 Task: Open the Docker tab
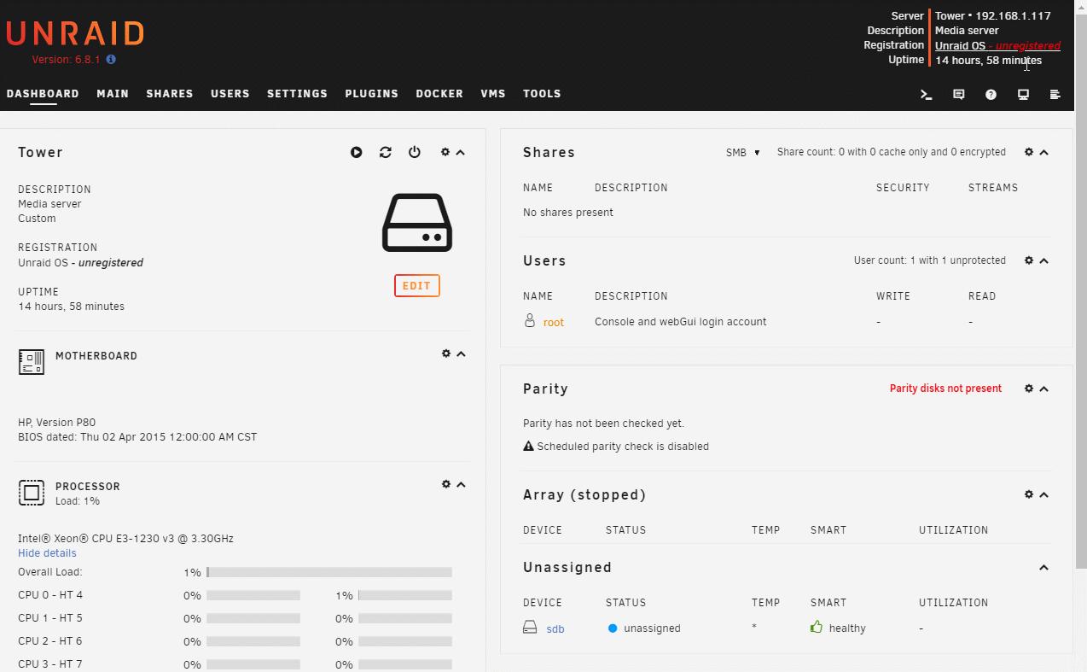439,94
